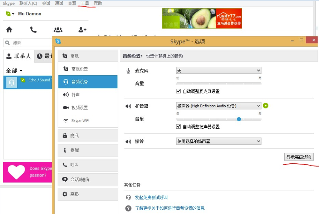Expand the status dropdown arrow next to Mu Damon
This screenshot has height=214, width=319.
click(13, 14)
